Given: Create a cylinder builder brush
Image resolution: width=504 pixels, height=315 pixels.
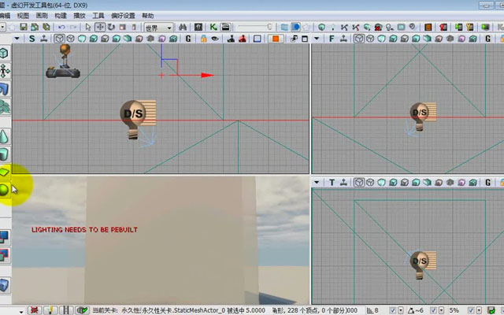Looking at the screenshot, I should (4, 154).
